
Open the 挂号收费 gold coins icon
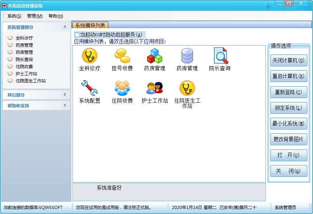[x=122, y=56]
